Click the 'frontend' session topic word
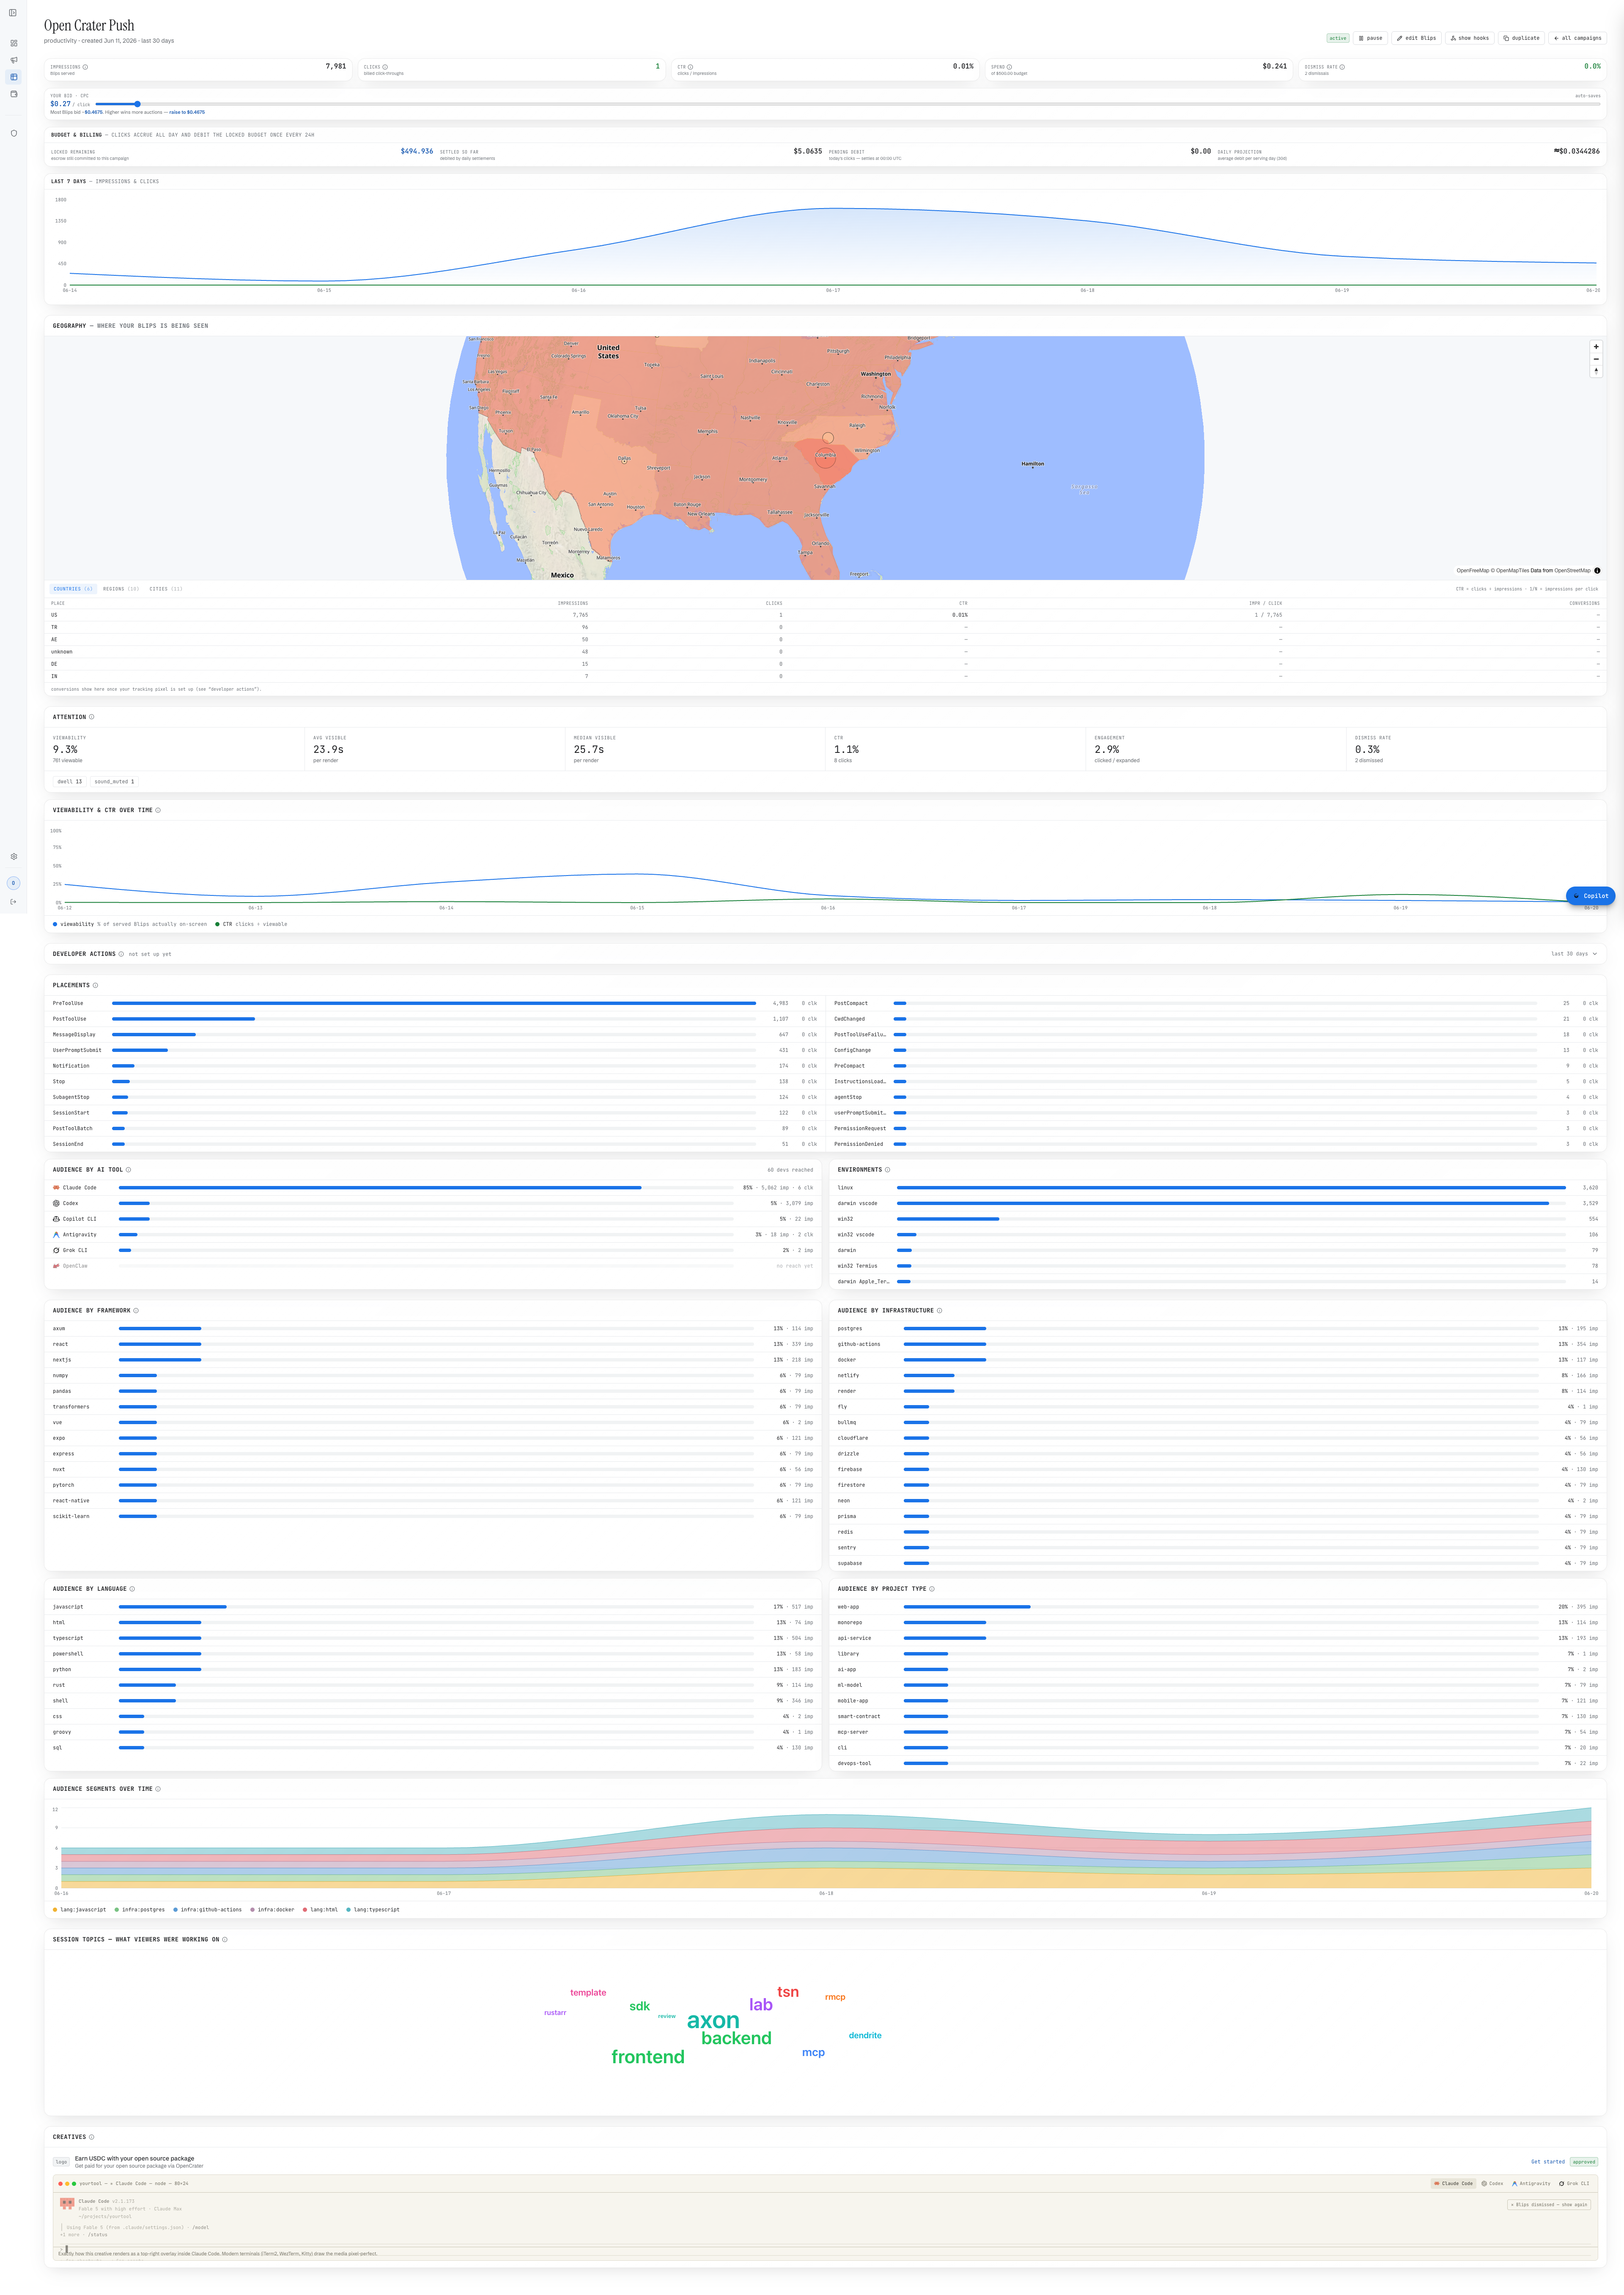1624x2295 pixels. click(648, 2057)
